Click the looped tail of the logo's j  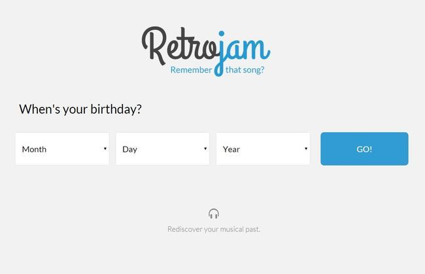coord(218,70)
